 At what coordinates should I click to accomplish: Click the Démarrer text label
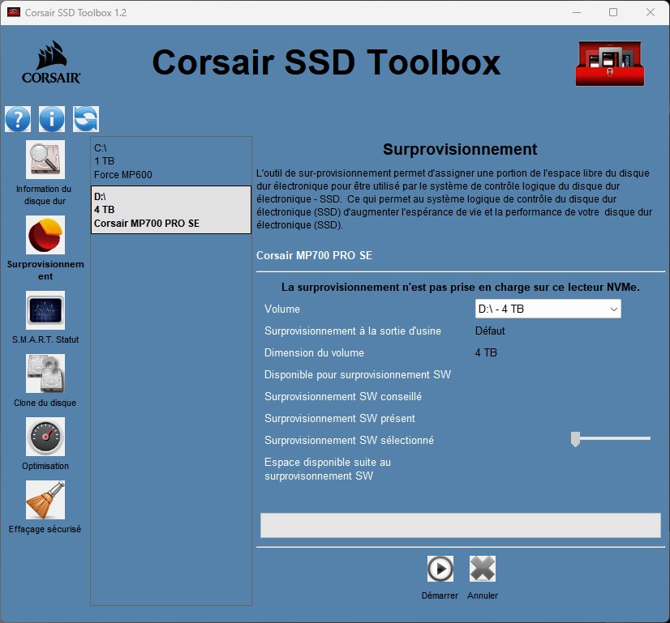(x=440, y=595)
